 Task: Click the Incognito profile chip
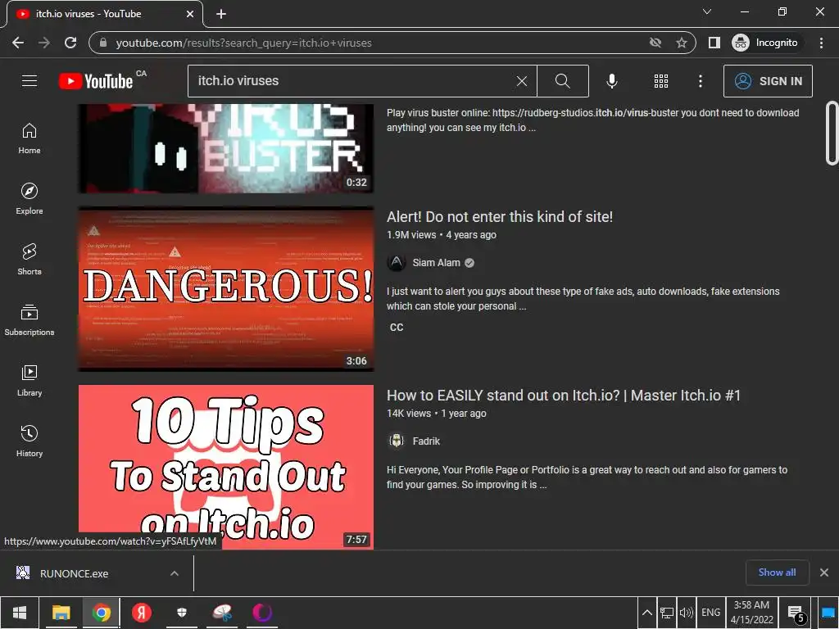click(x=767, y=43)
